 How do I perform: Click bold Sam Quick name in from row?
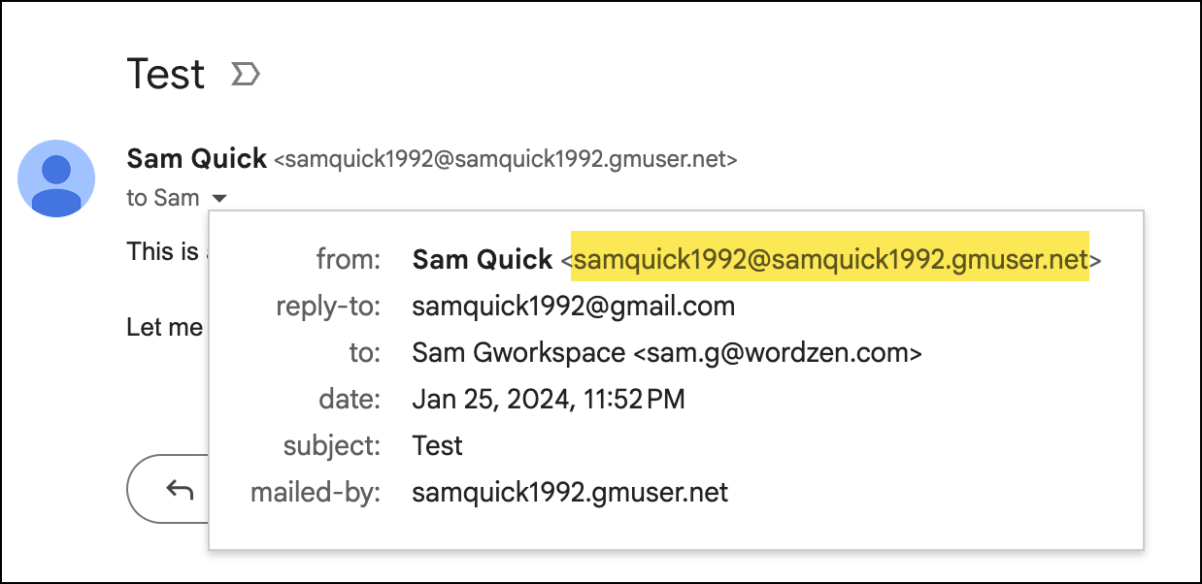[x=483, y=260]
